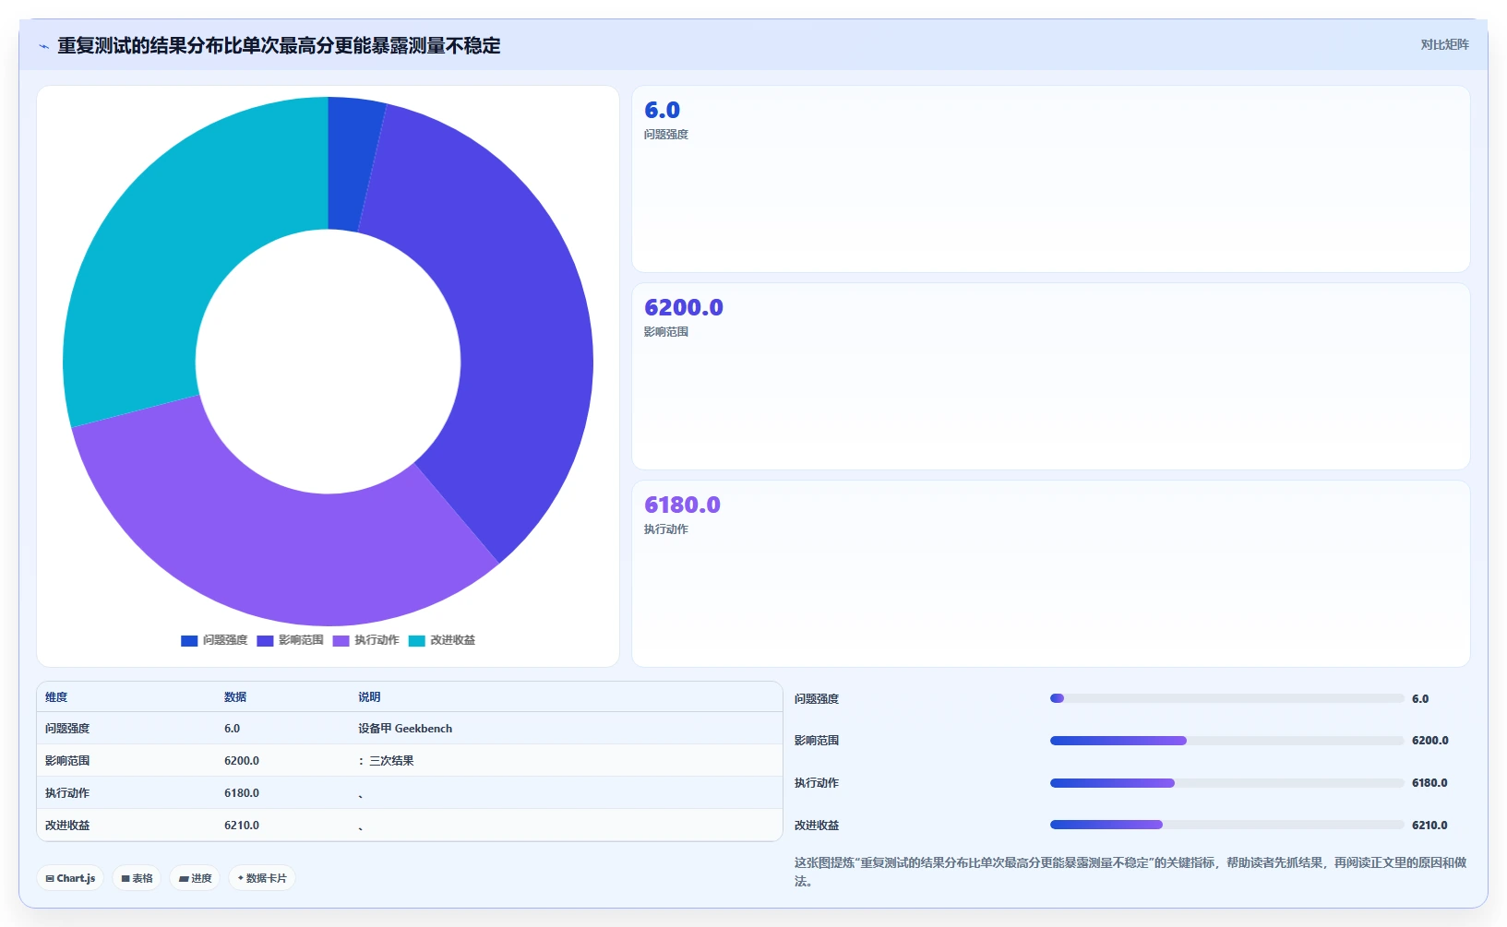
Task: Click the summary paragraph under progress bars
Action: (x=1130, y=872)
